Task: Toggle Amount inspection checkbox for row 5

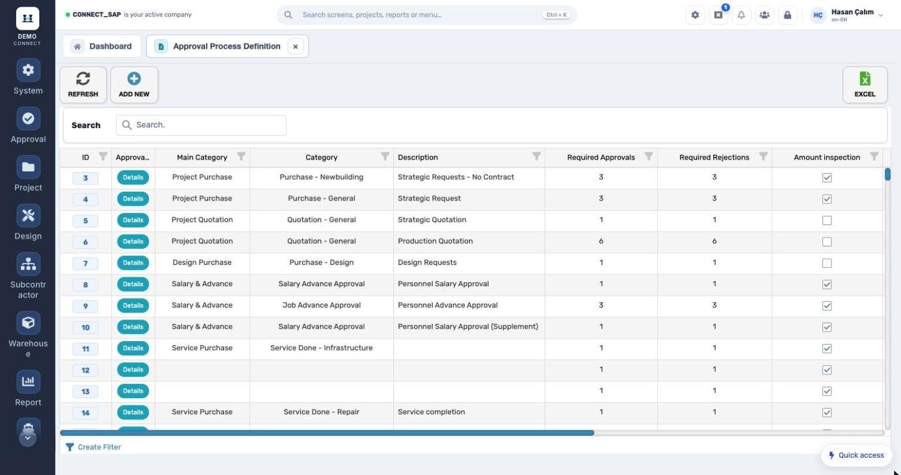Action: 827,220
